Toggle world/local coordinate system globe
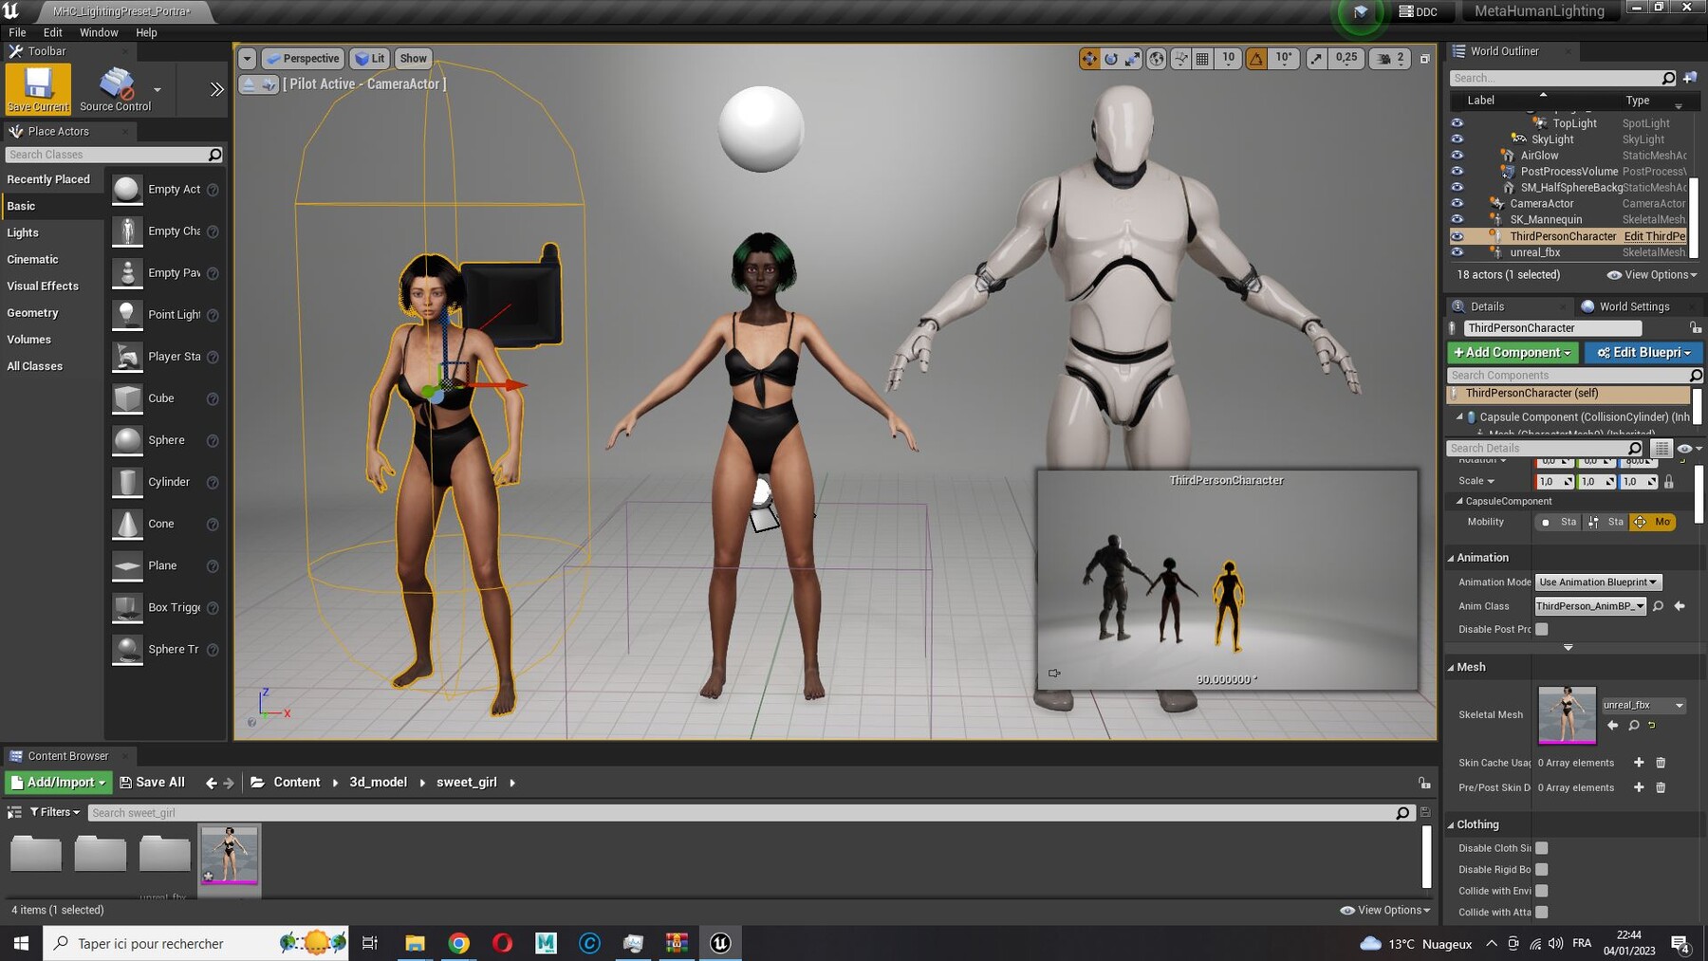Viewport: 1708px width, 961px height. click(x=1157, y=59)
